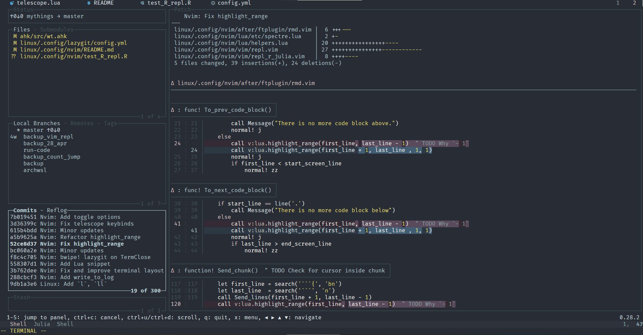The image size is (643, 335).
Task: Select commit 7b019451 Add toggle options
Action: (87, 217)
